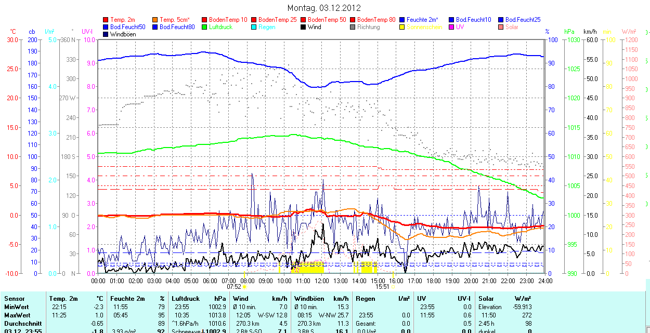Click the dark blue Windböen legend square
The image size is (650, 333).
[x=106, y=34]
